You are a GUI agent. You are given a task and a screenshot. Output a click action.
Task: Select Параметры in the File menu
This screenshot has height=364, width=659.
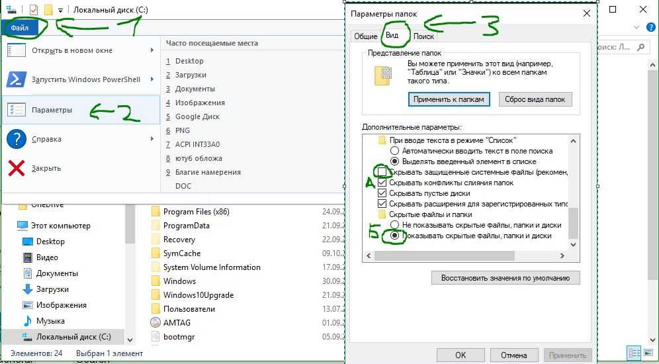point(81,110)
